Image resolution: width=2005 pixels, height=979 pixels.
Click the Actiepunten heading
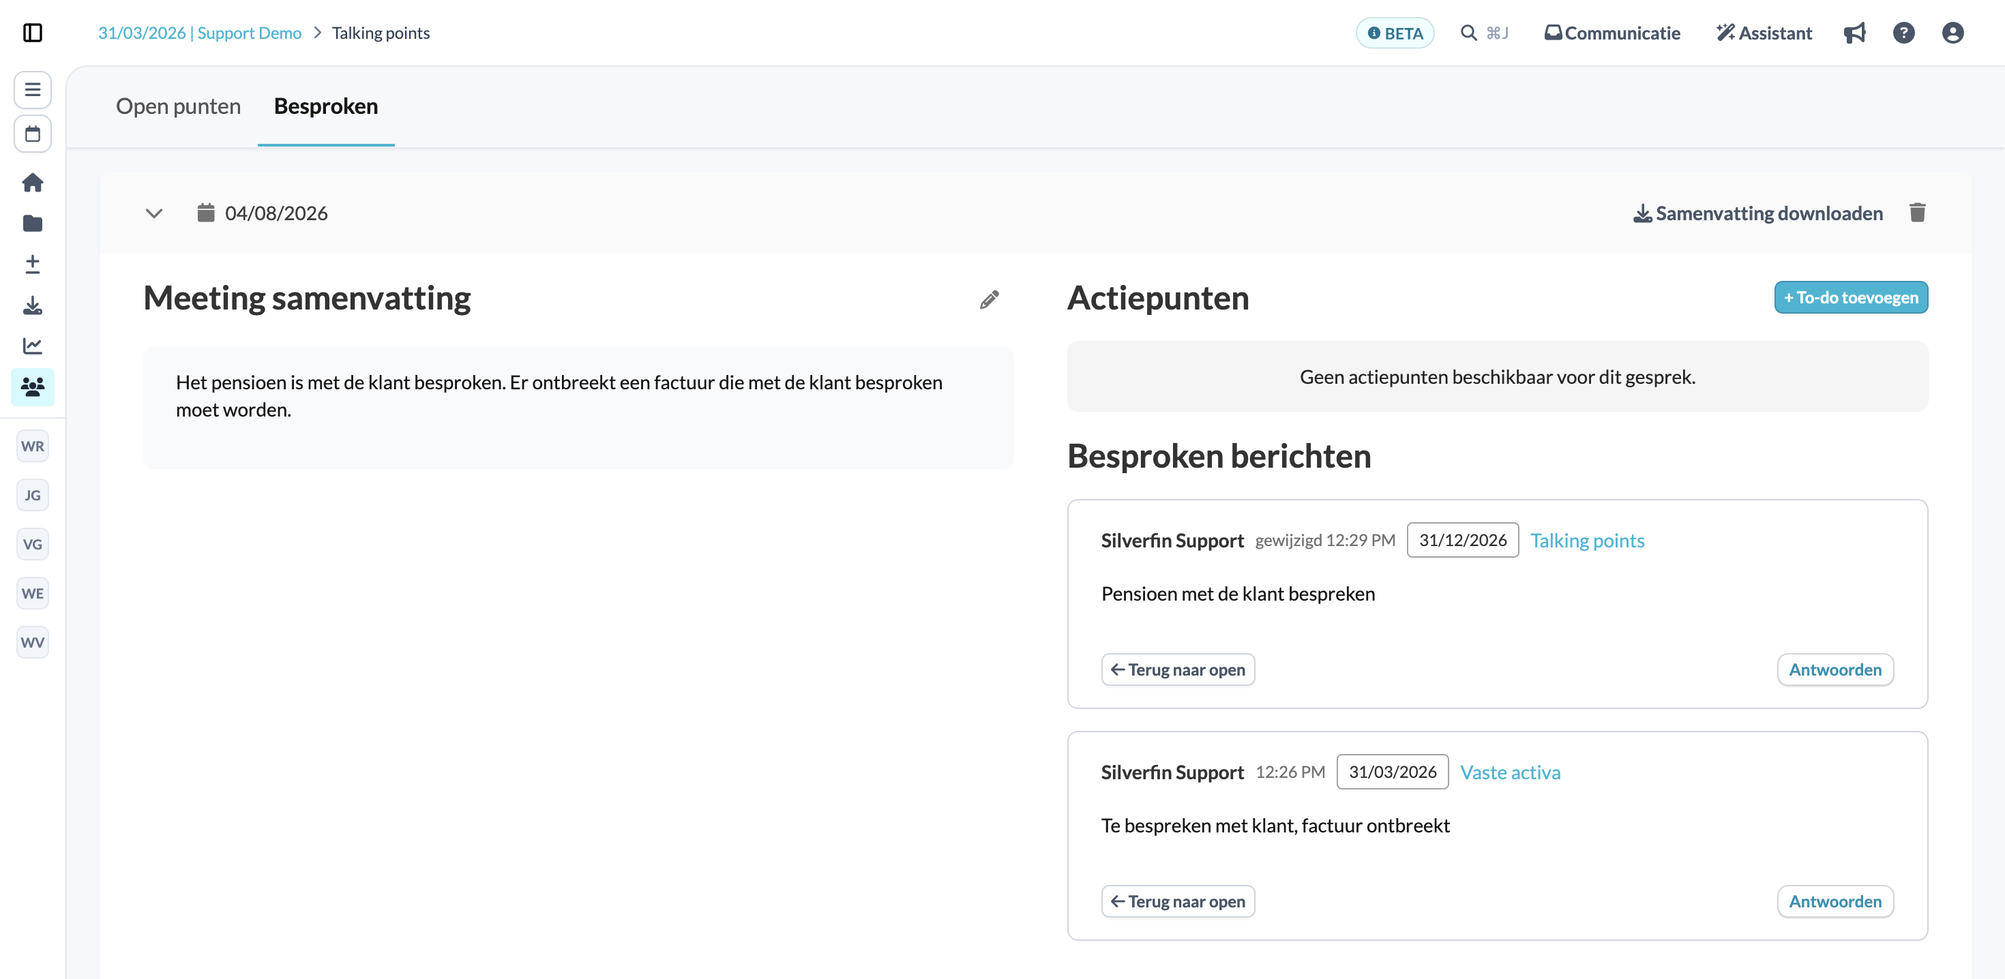pos(1157,298)
